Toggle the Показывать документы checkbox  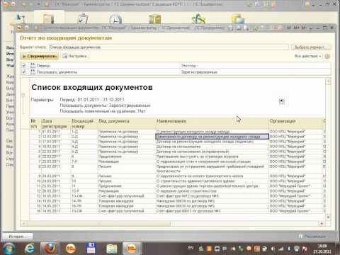click(x=23, y=72)
